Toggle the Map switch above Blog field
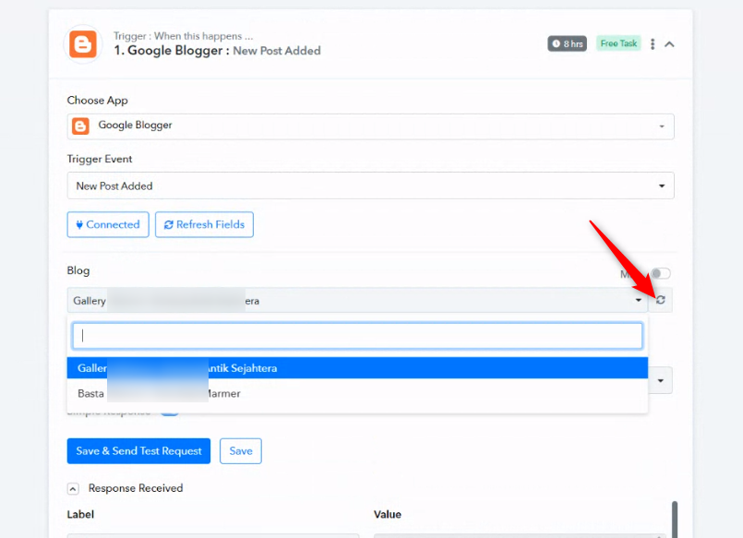The height and width of the screenshot is (538, 743). click(660, 273)
